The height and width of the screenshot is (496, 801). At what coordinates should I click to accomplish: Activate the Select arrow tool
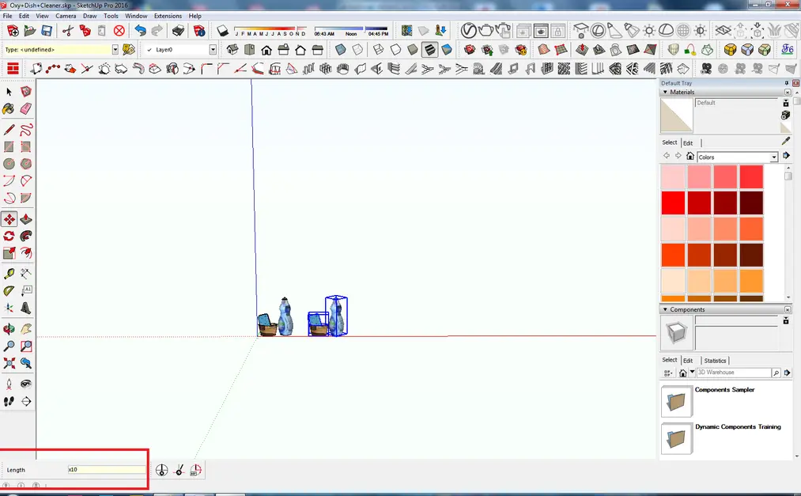pyautogui.click(x=9, y=91)
